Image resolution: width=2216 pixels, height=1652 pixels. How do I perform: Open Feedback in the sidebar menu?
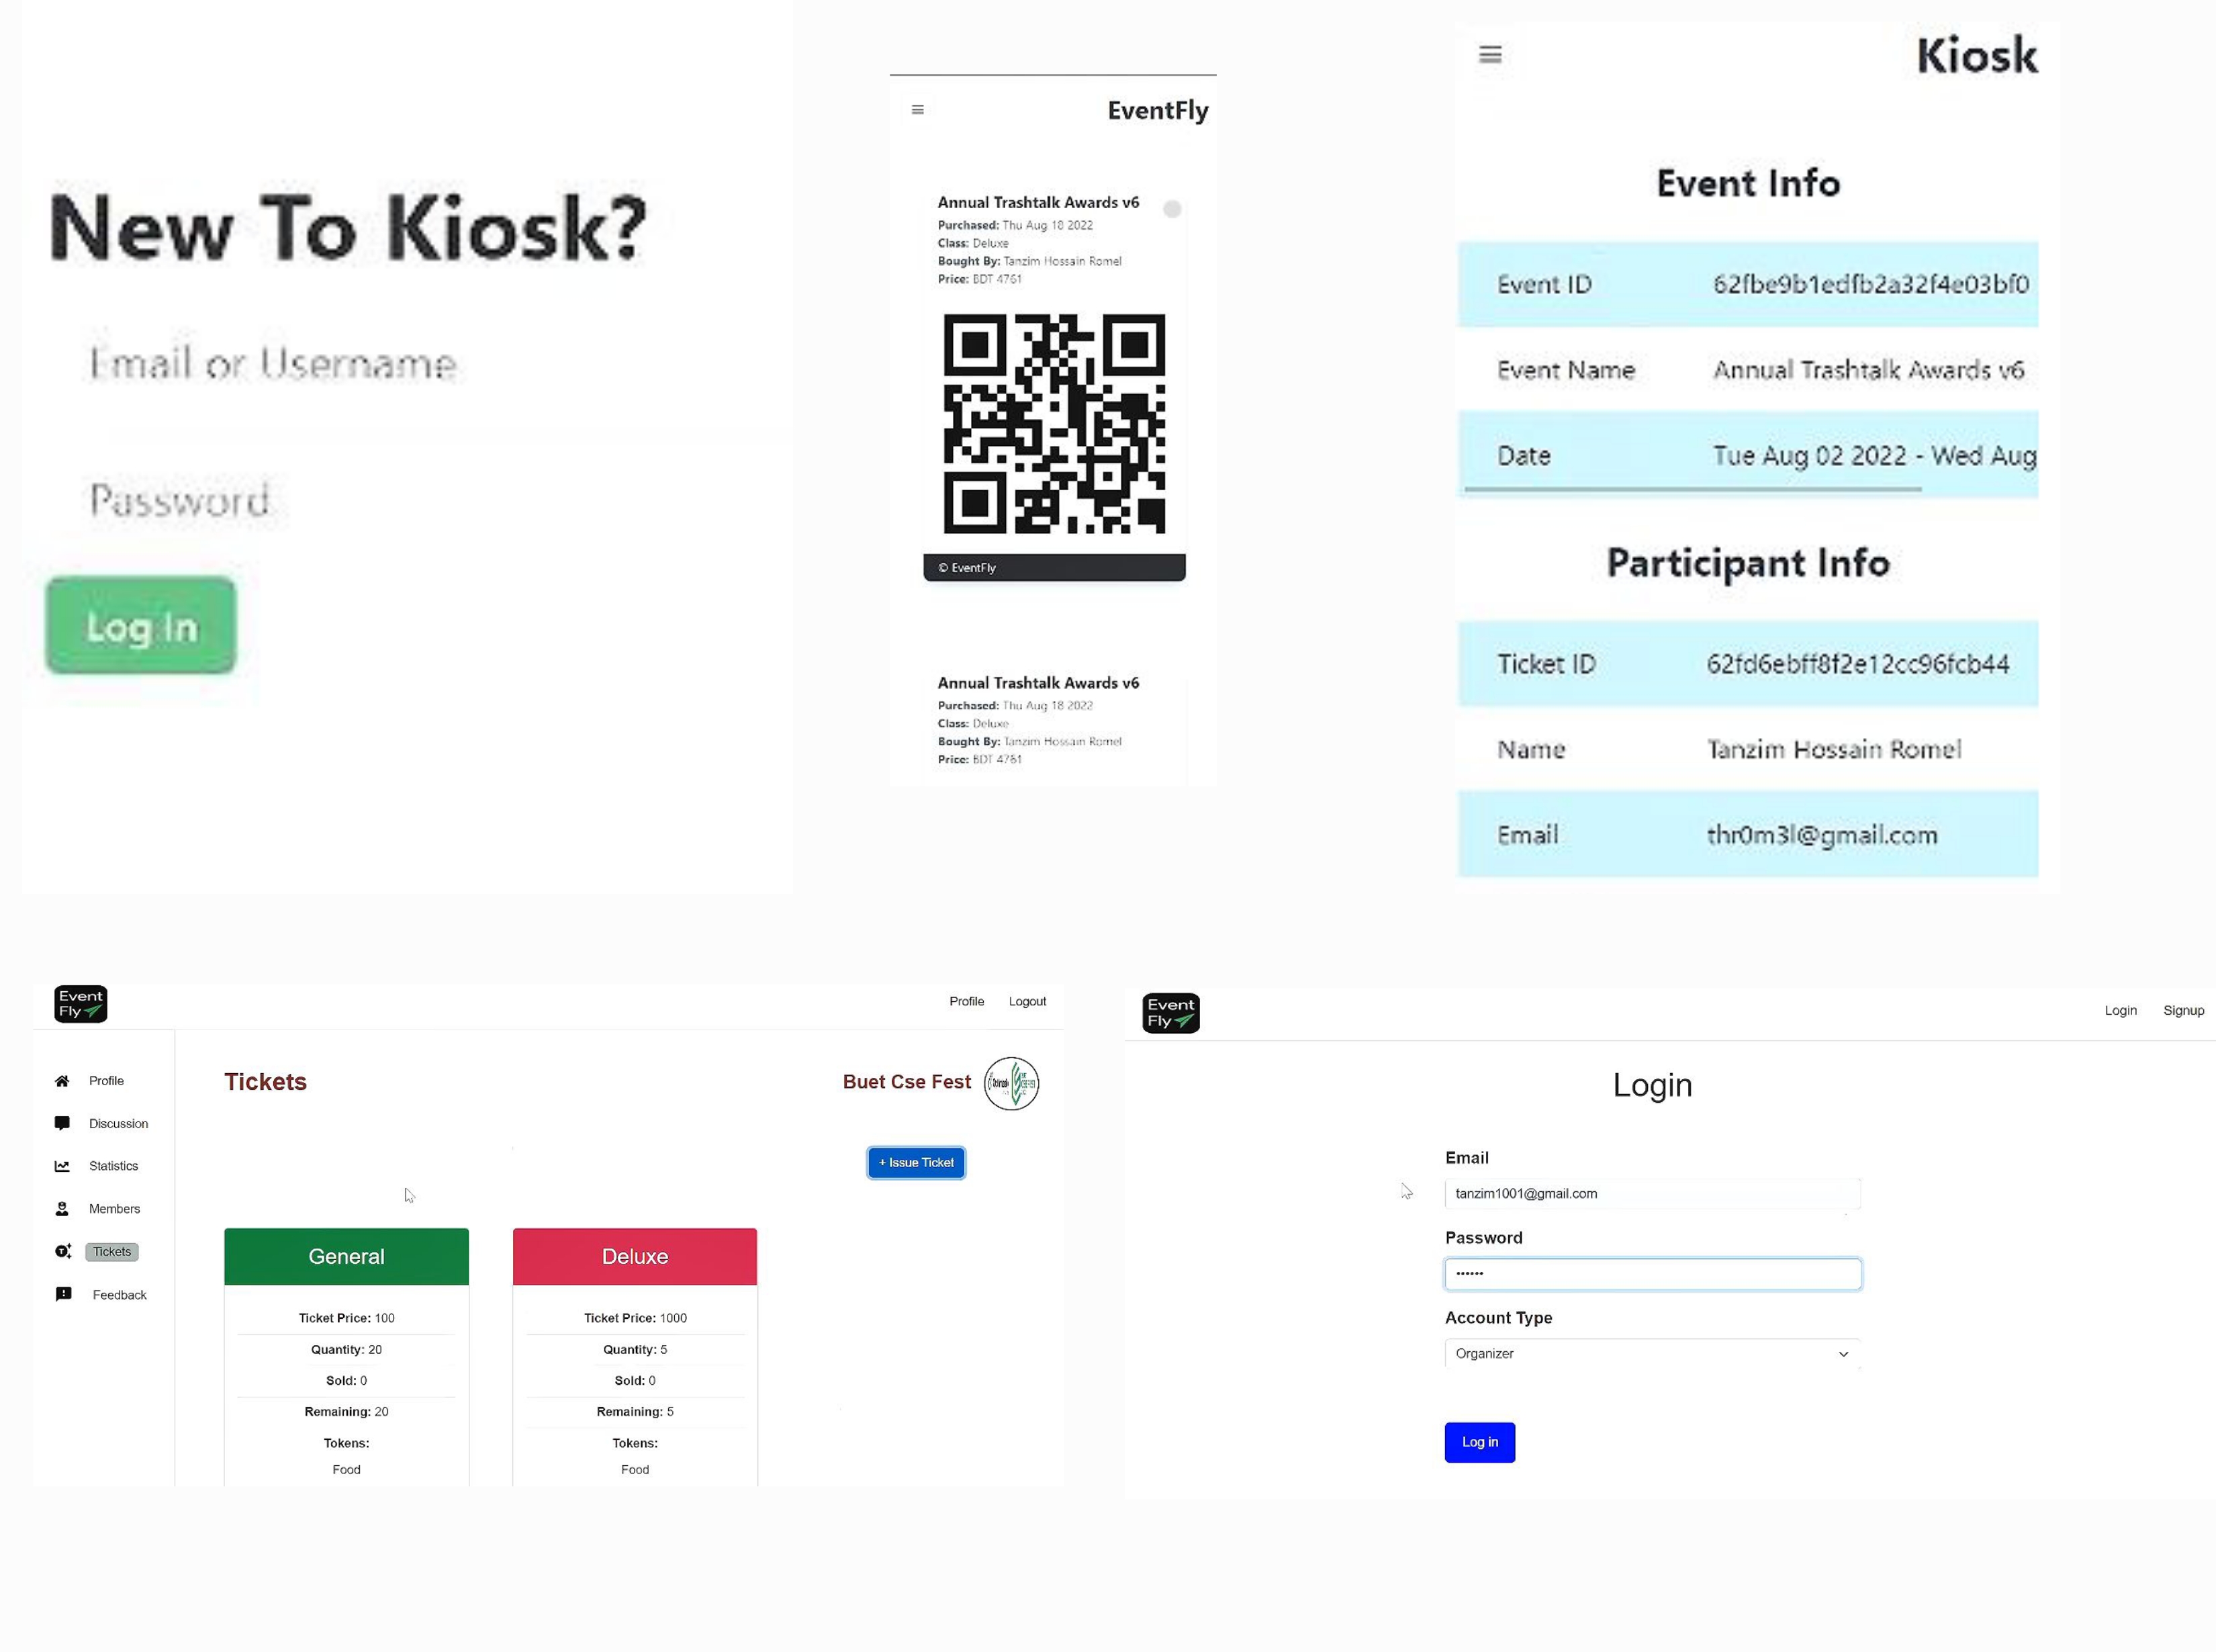[x=119, y=1295]
